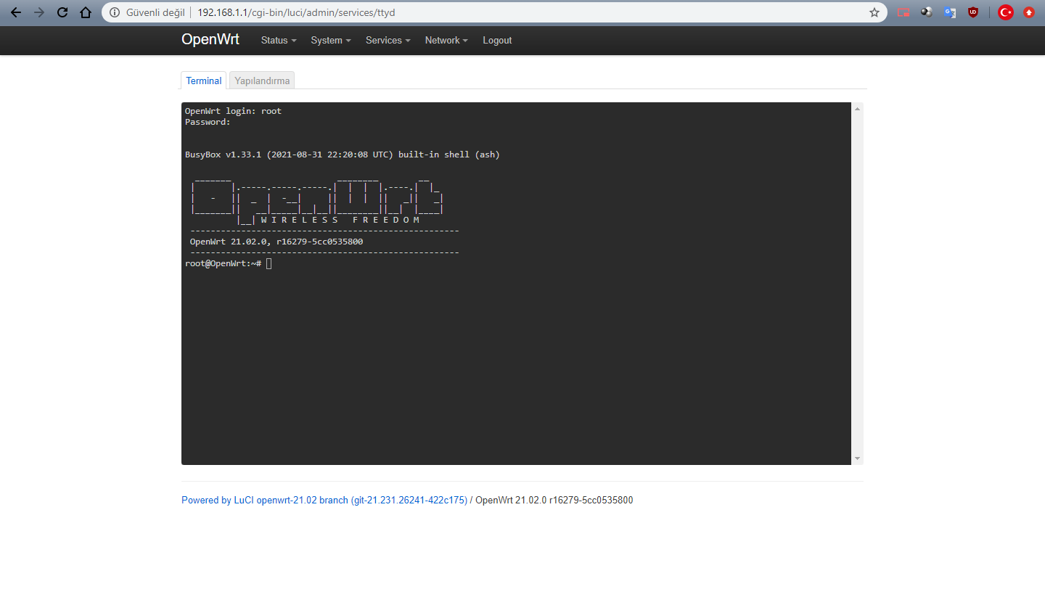Log out using the Logout link

(497, 41)
